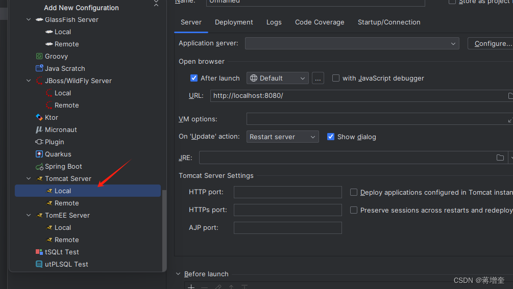The height and width of the screenshot is (289, 513).
Task: Click the JRE input field
Action: click(x=353, y=157)
